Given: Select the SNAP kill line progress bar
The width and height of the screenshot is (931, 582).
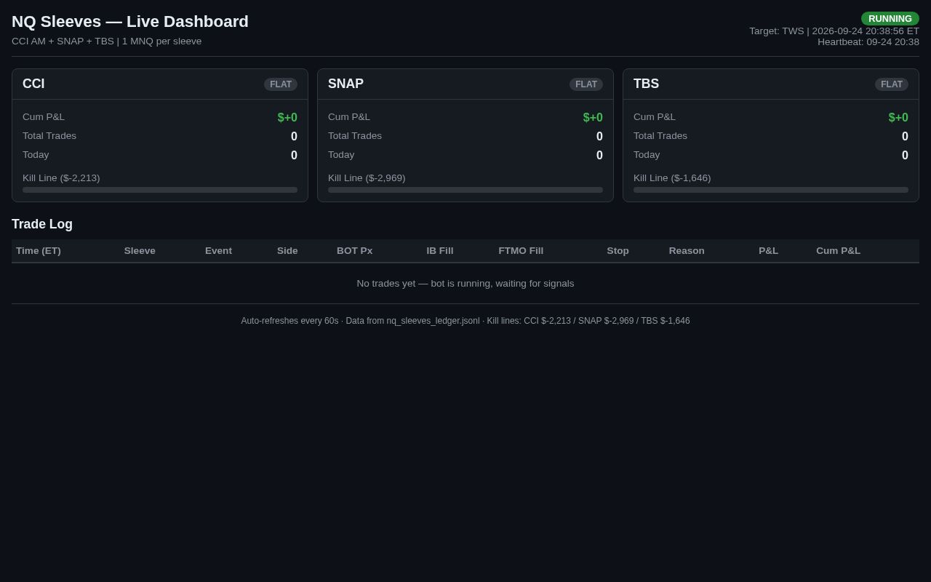Looking at the screenshot, I should tap(465, 190).
